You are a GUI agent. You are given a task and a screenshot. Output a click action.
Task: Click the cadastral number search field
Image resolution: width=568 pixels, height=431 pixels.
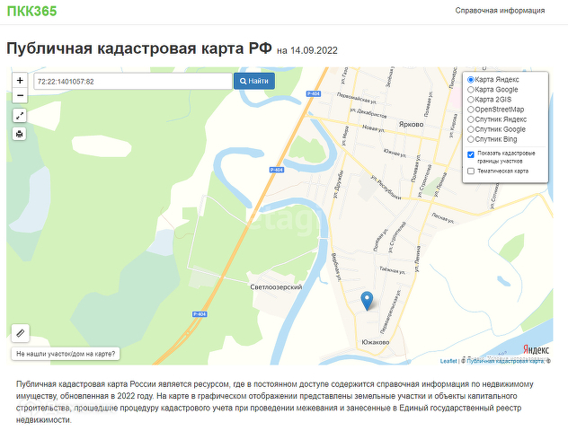pos(133,82)
